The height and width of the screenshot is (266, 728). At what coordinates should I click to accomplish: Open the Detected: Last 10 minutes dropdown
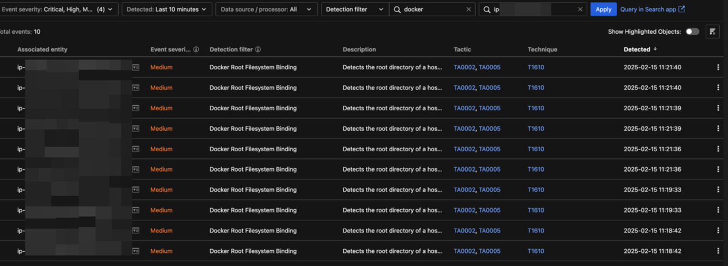167,9
